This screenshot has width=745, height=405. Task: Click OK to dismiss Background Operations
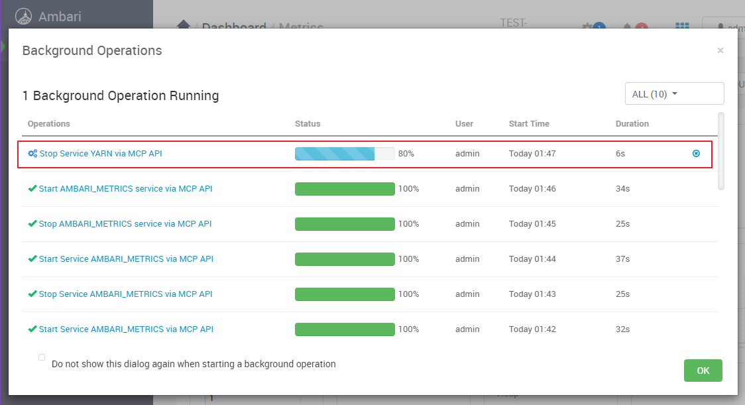coord(703,371)
